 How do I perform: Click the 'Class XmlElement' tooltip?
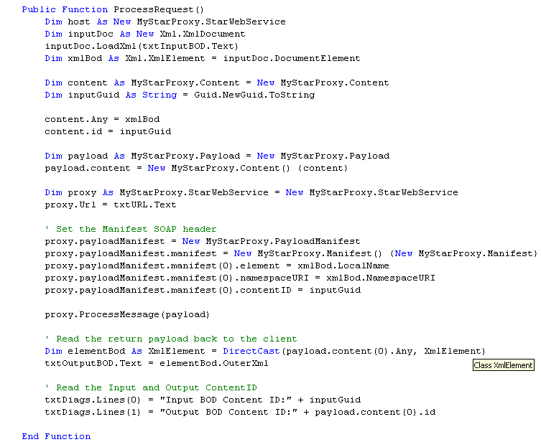tap(503, 365)
